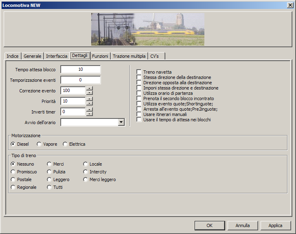
Task: Click the locomotive banner image
Action: (147, 29)
